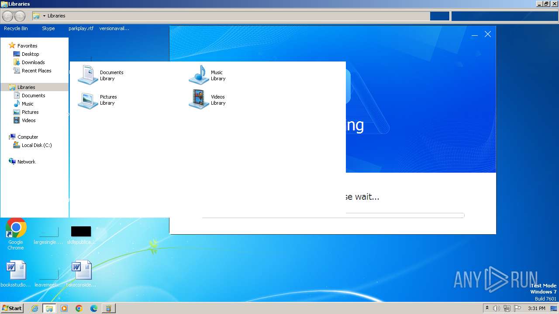Open Pictures in the navigation tree
The width and height of the screenshot is (559, 314).
pos(30,112)
